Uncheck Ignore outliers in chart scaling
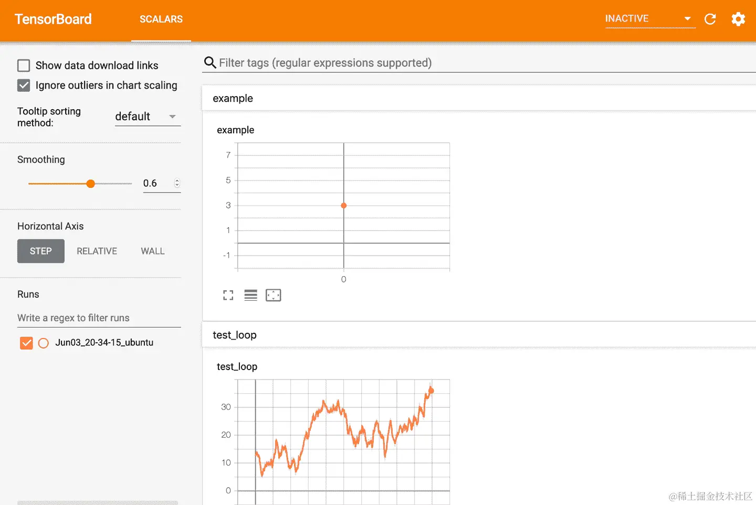Image resolution: width=756 pixels, height=505 pixels. (x=24, y=86)
